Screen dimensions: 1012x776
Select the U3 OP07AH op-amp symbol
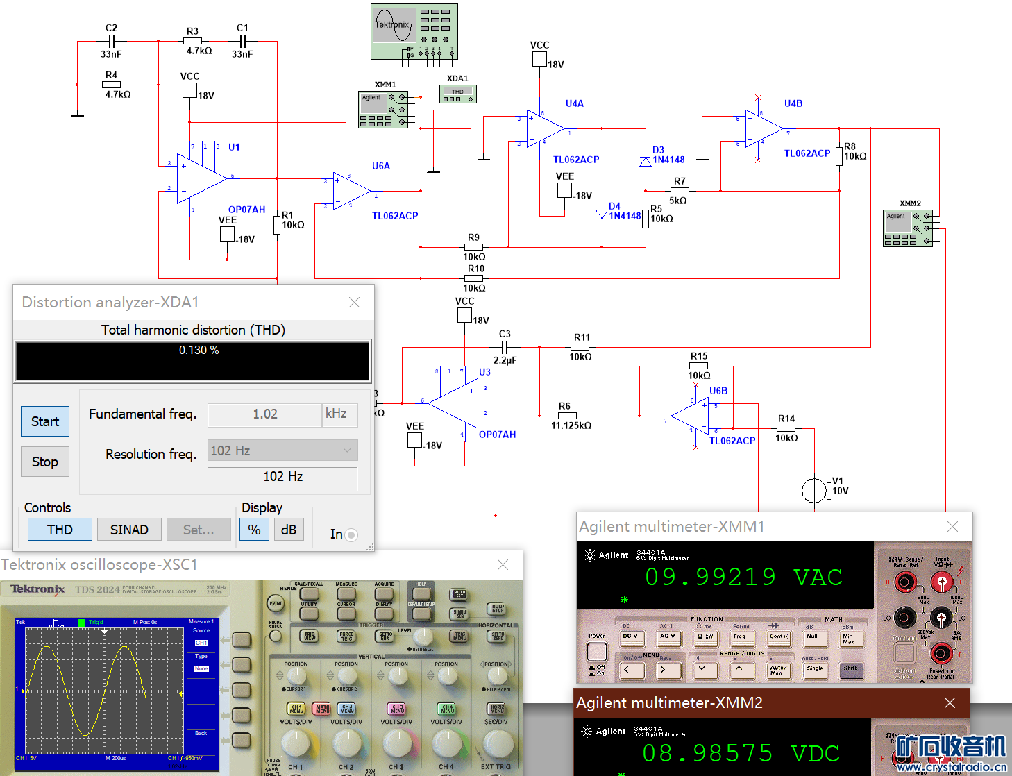453,403
